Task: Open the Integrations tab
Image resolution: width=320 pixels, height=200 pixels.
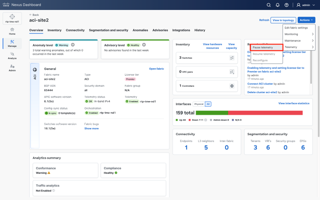Action: click(x=181, y=30)
